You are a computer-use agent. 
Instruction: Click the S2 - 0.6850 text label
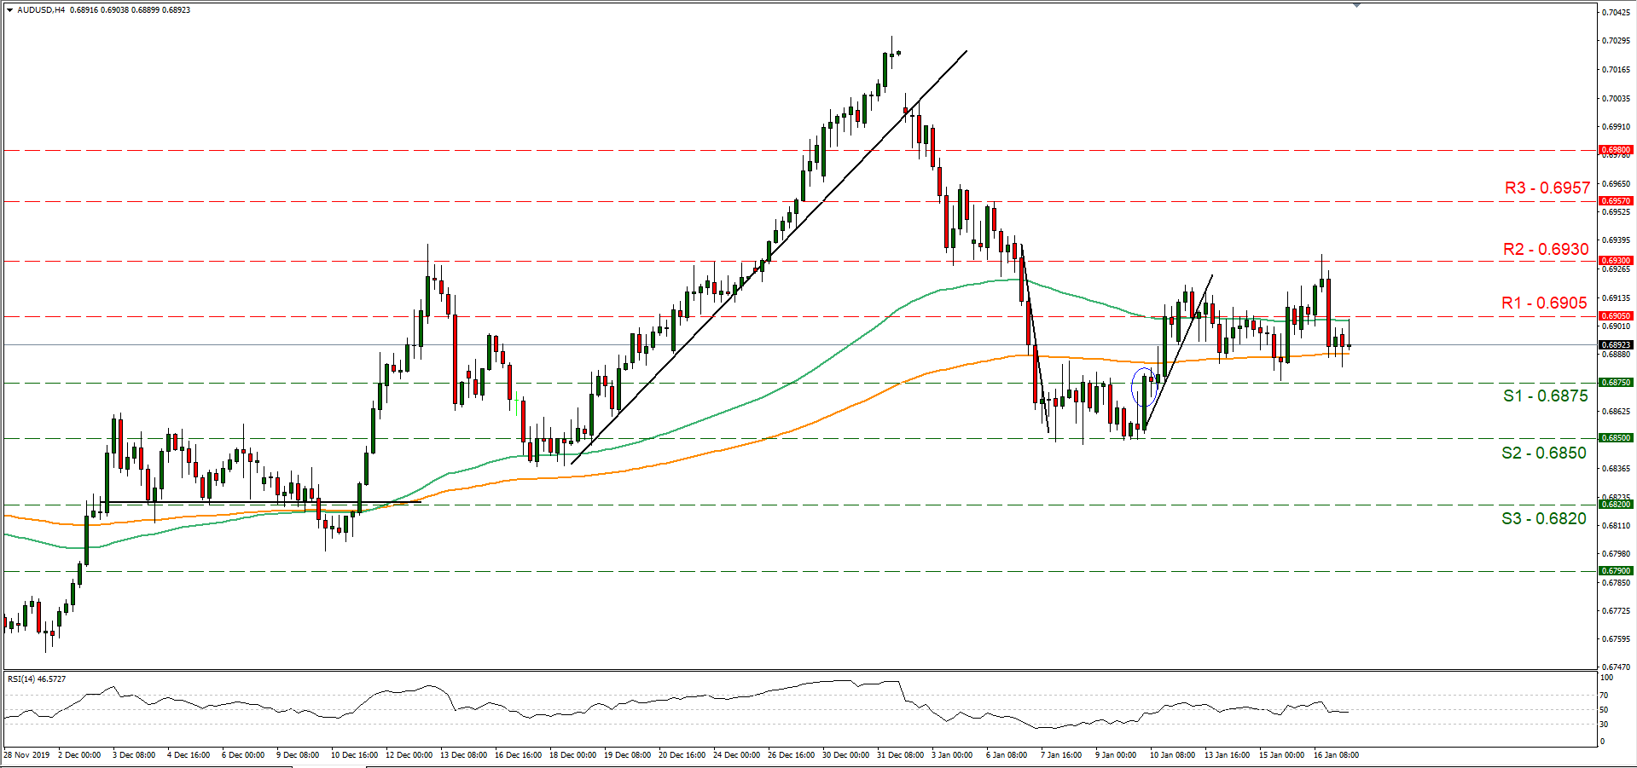click(x=1543, y=453)
